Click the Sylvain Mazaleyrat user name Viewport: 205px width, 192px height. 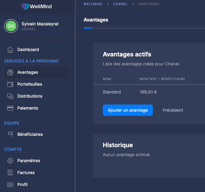(x=40, y=24)
